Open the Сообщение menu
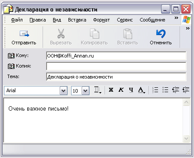194x158 pixels. 152,20
